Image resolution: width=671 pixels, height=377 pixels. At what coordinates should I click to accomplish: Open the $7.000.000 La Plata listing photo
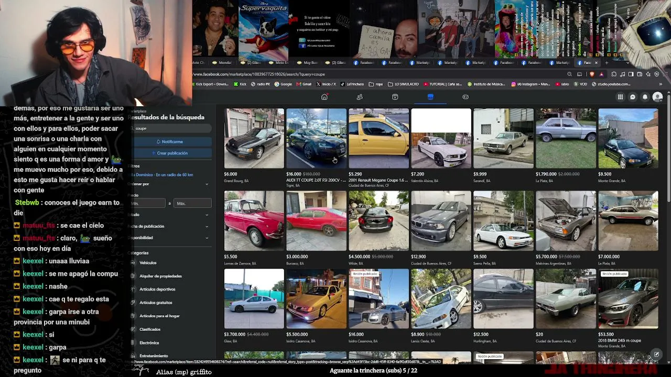(x=628, y=221)
